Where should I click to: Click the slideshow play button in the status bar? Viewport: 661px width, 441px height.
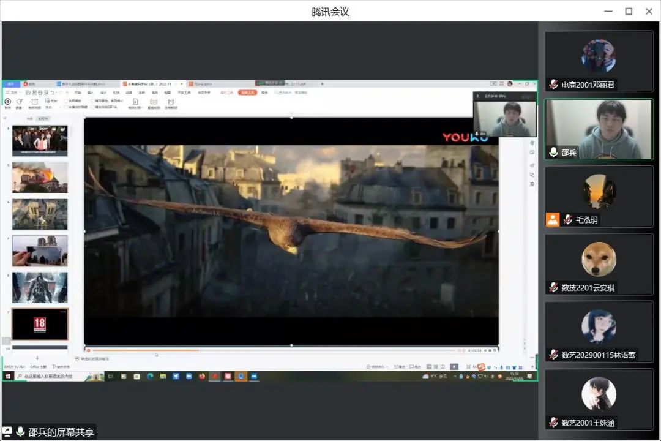coord(454,366)
